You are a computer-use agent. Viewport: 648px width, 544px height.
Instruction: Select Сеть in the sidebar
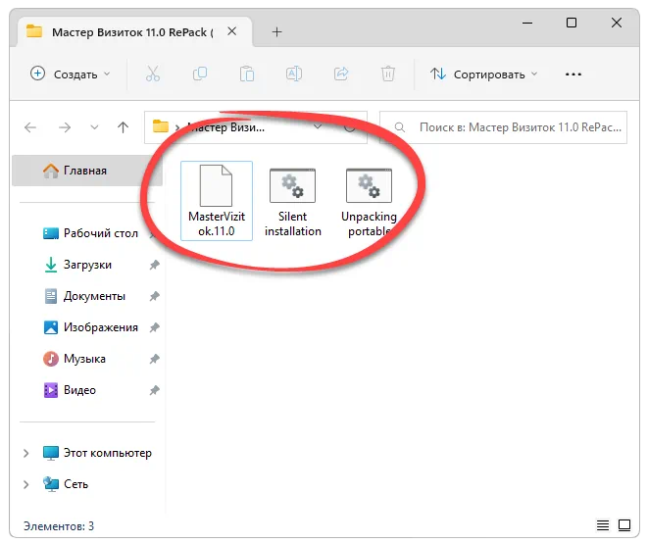click(x=66, y=484)
